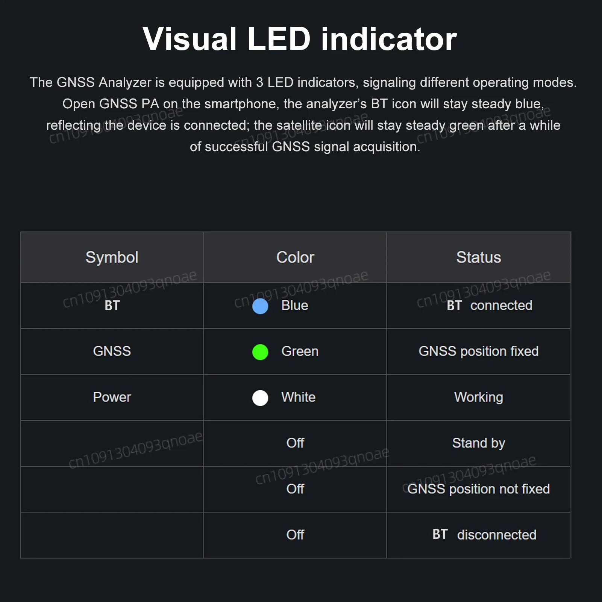The height and width of the screenshot is (602, 602).
Task: Click the BT symbol cell
Action: point(112,306)
